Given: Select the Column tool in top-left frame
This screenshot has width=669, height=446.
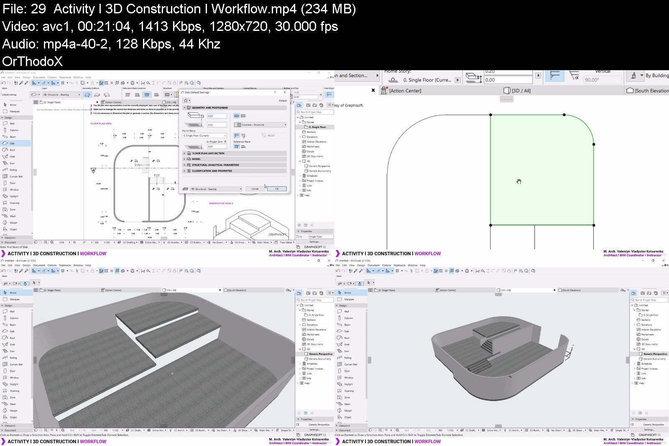Looking at the screenshot, I should pos(14,130).
